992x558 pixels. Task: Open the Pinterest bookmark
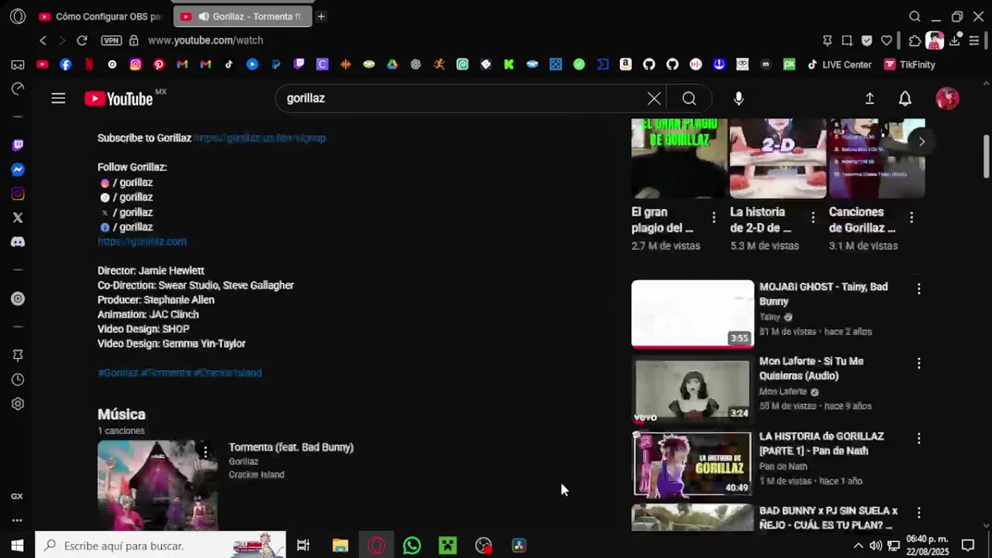[x=159, y=64]
